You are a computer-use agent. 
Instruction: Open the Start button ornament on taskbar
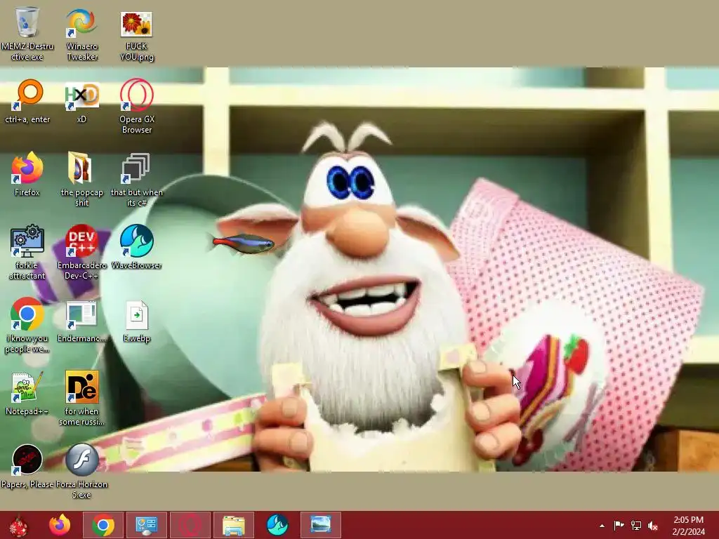pos(18,526)
